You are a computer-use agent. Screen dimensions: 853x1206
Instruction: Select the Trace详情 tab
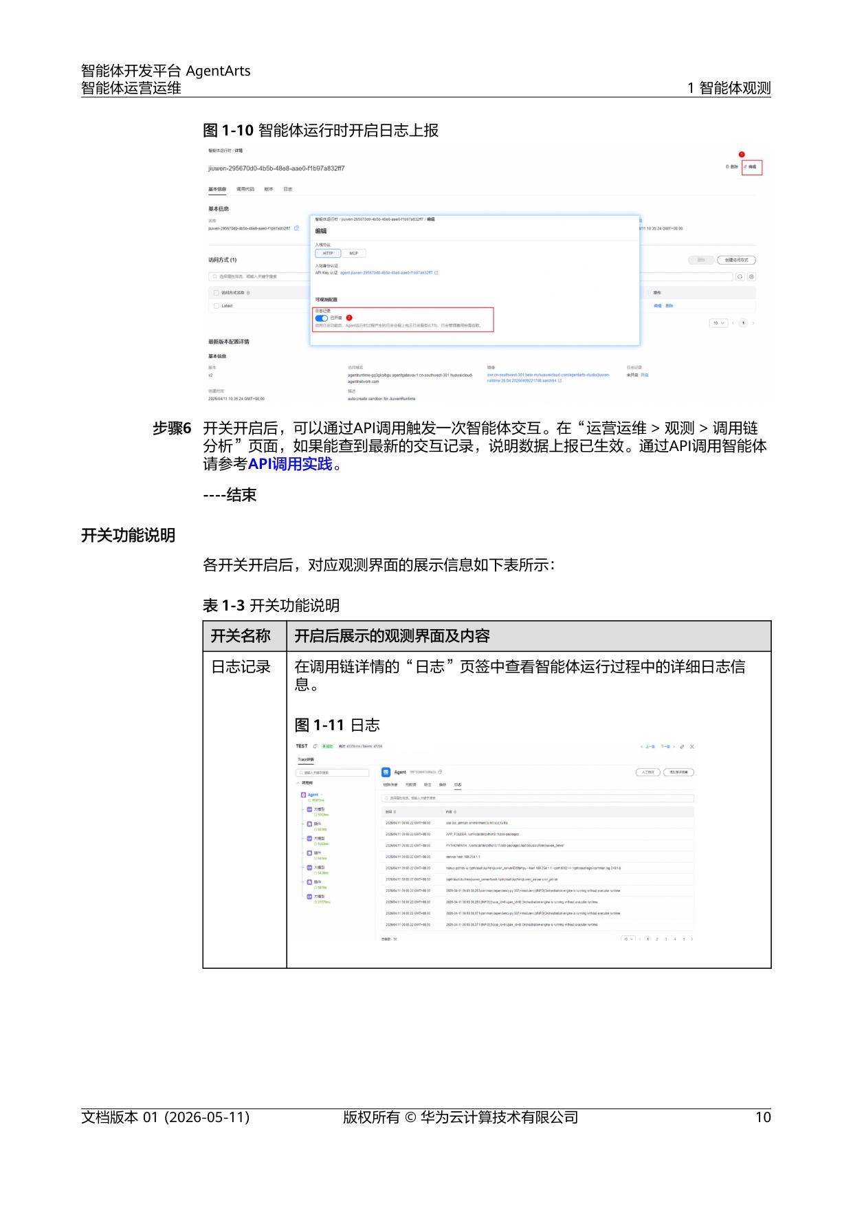[x=306, y=760]
